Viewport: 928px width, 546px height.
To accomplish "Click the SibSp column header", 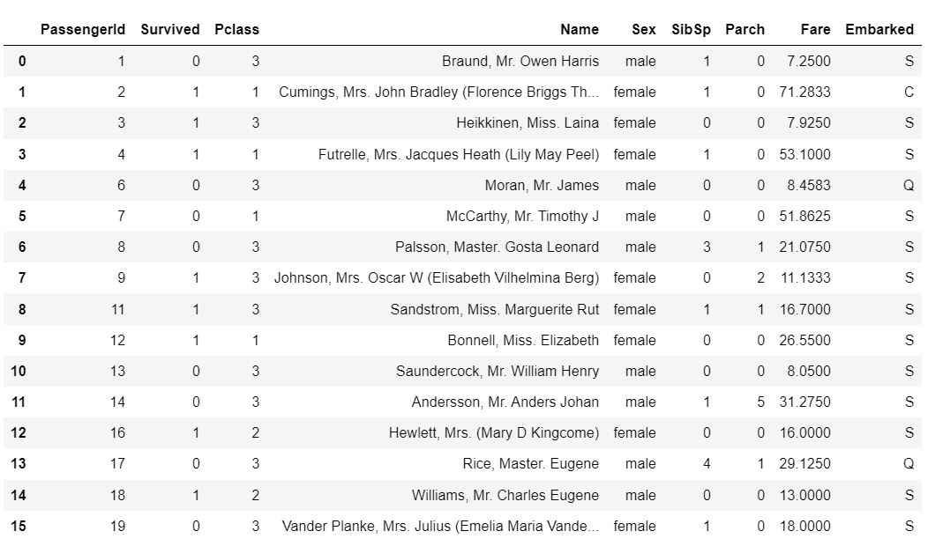I will [691, 29].
